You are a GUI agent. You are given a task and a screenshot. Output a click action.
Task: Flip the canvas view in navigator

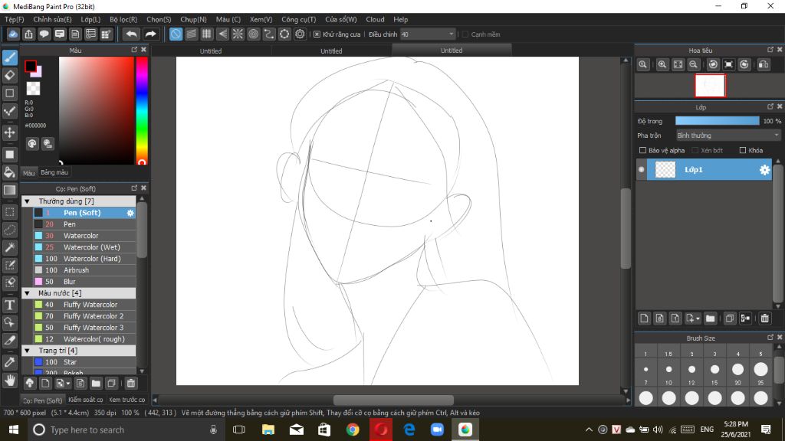point(764,64)
